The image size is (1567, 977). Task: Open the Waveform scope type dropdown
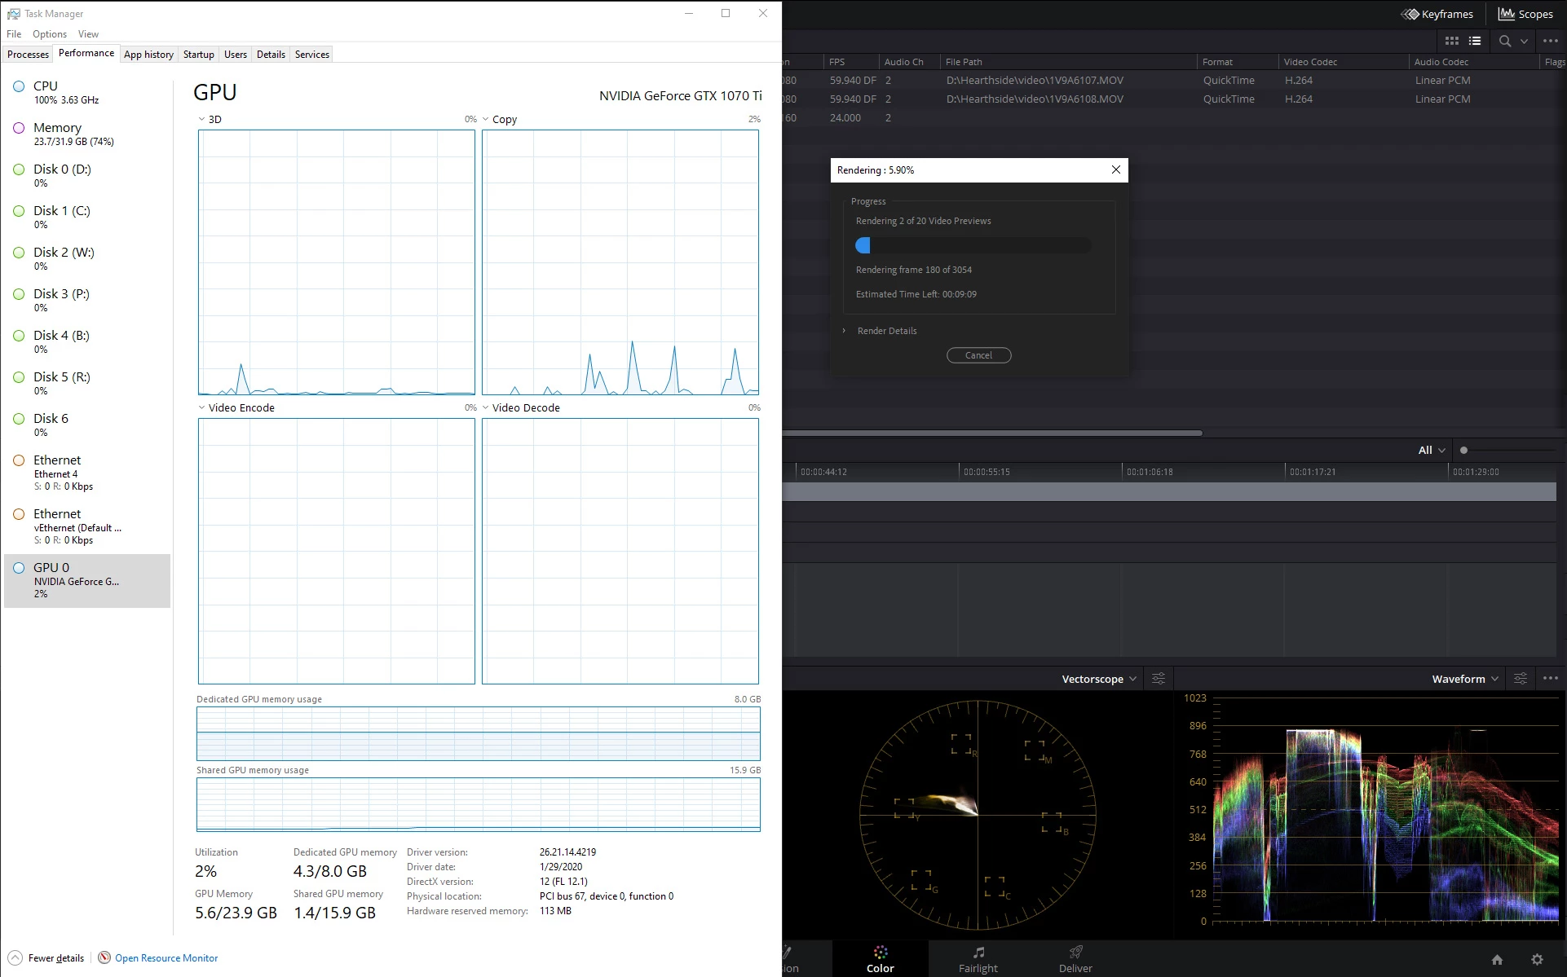(1464, 679)
